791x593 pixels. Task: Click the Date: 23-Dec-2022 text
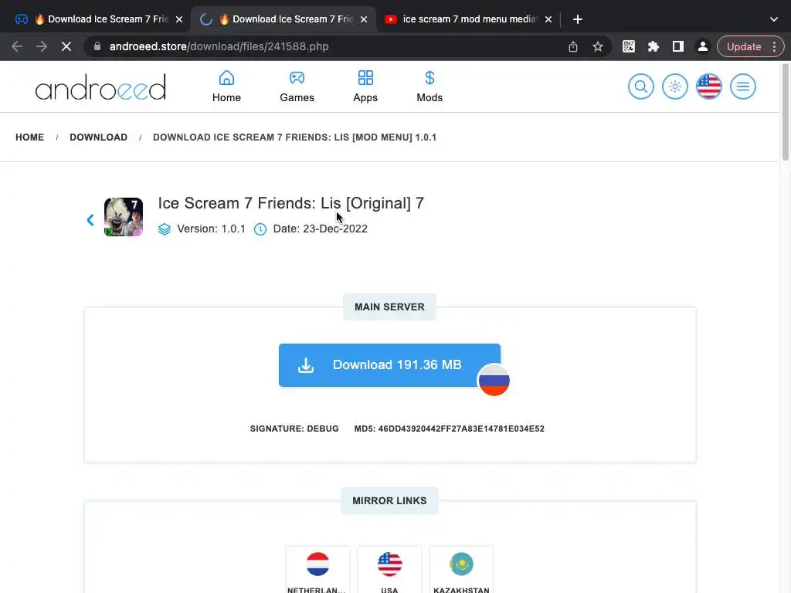tap(321, 229)
